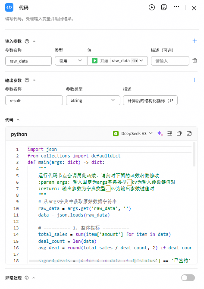Delete the raw_data input parameter

195,61
